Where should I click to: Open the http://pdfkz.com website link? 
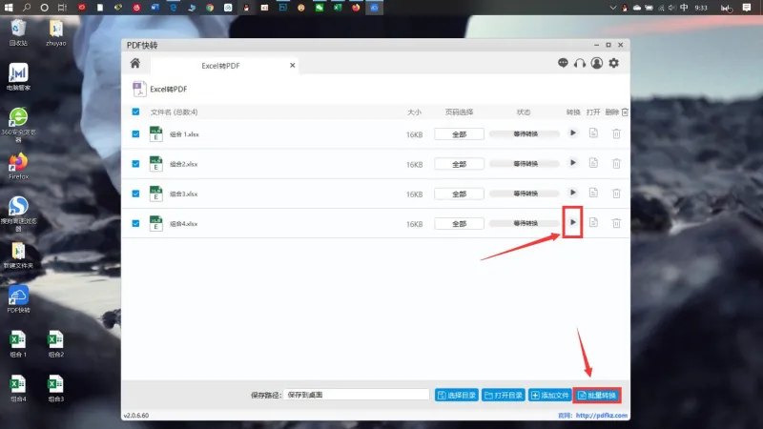pyautogui.click(x=602, y=416)
